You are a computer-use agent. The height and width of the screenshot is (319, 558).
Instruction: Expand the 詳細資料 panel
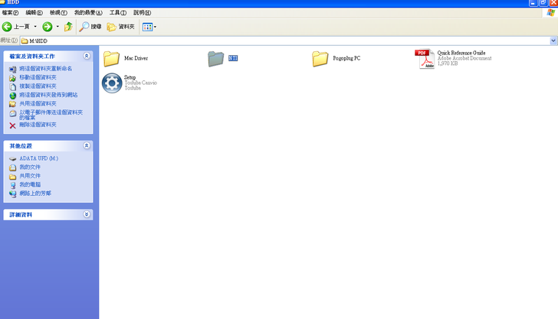87,214
